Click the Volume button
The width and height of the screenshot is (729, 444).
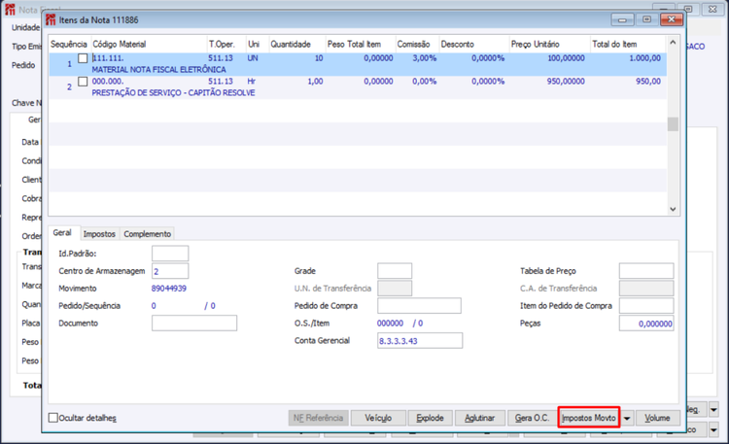(x=657, y=418)
